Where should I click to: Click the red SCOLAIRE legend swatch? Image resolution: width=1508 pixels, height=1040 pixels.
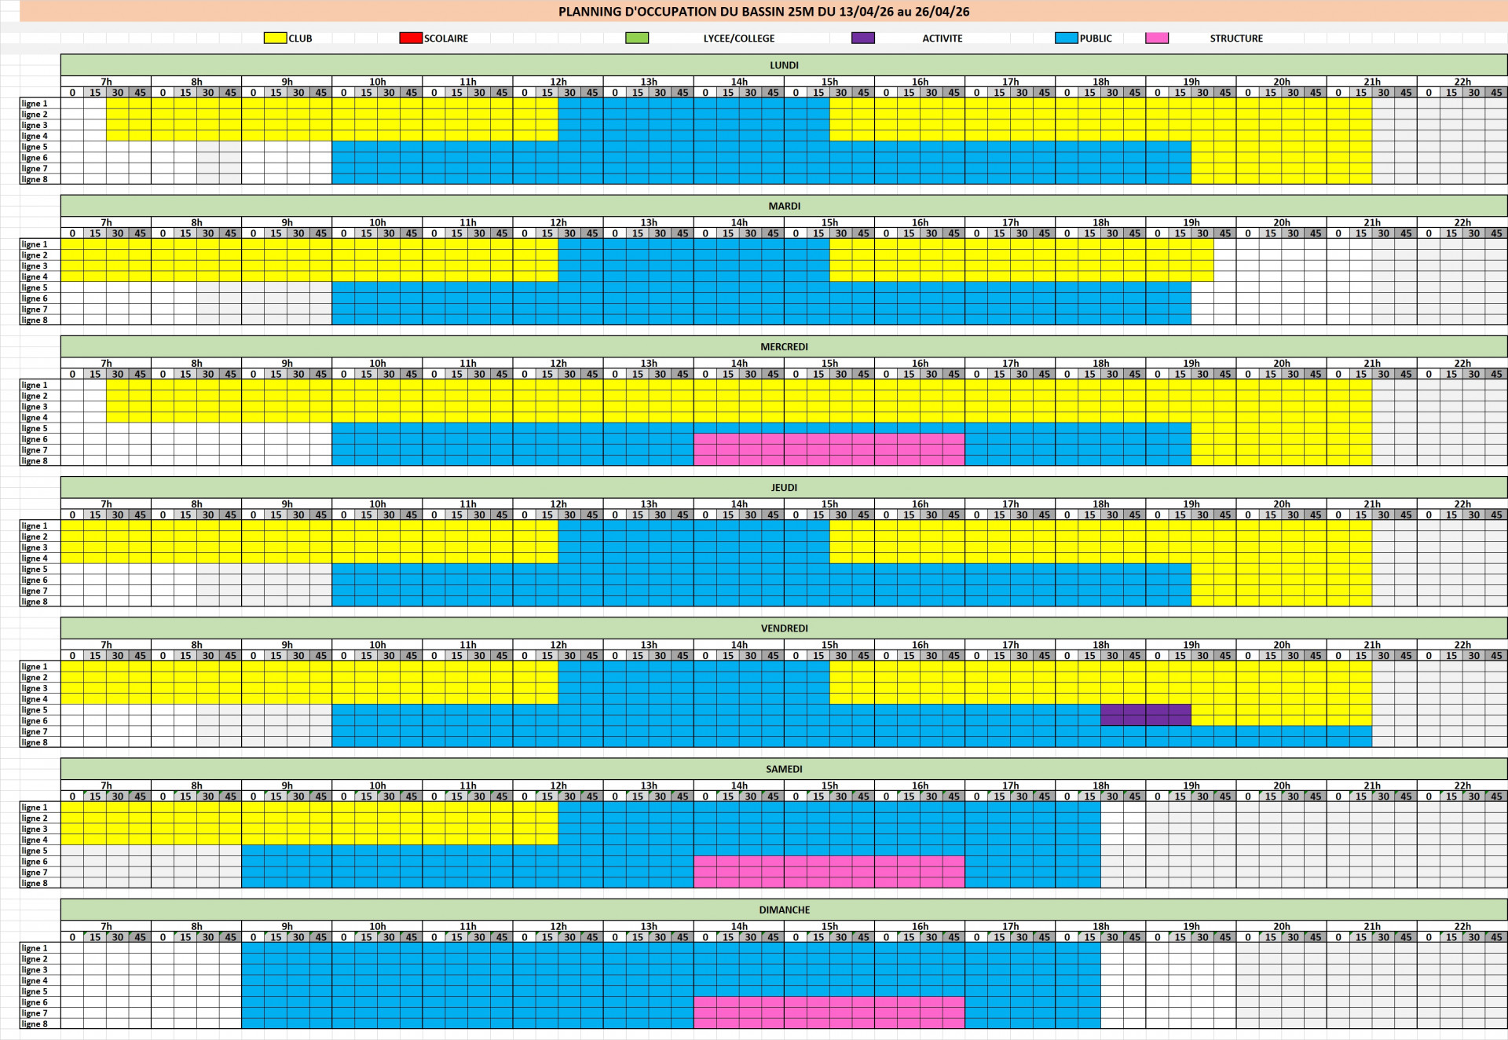click(411, 38)
